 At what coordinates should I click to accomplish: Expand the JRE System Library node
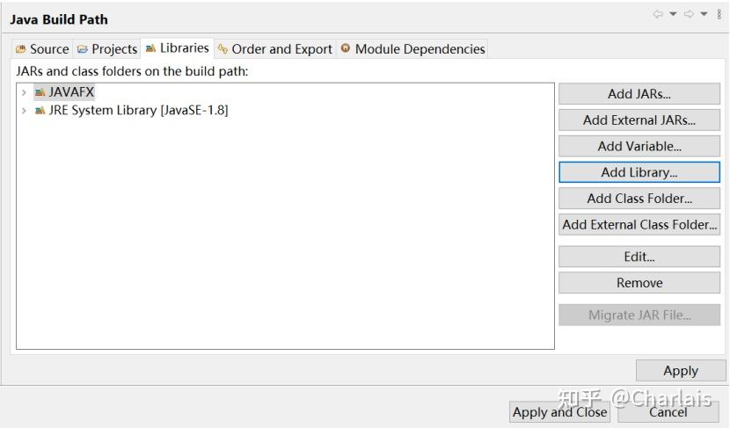point(24,110)
